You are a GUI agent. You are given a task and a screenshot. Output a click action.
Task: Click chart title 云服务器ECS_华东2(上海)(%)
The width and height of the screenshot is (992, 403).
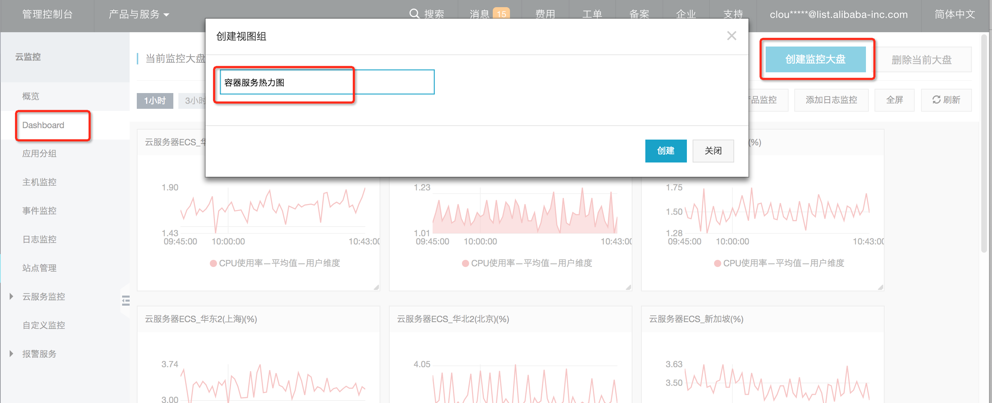(x=201, y=319)
